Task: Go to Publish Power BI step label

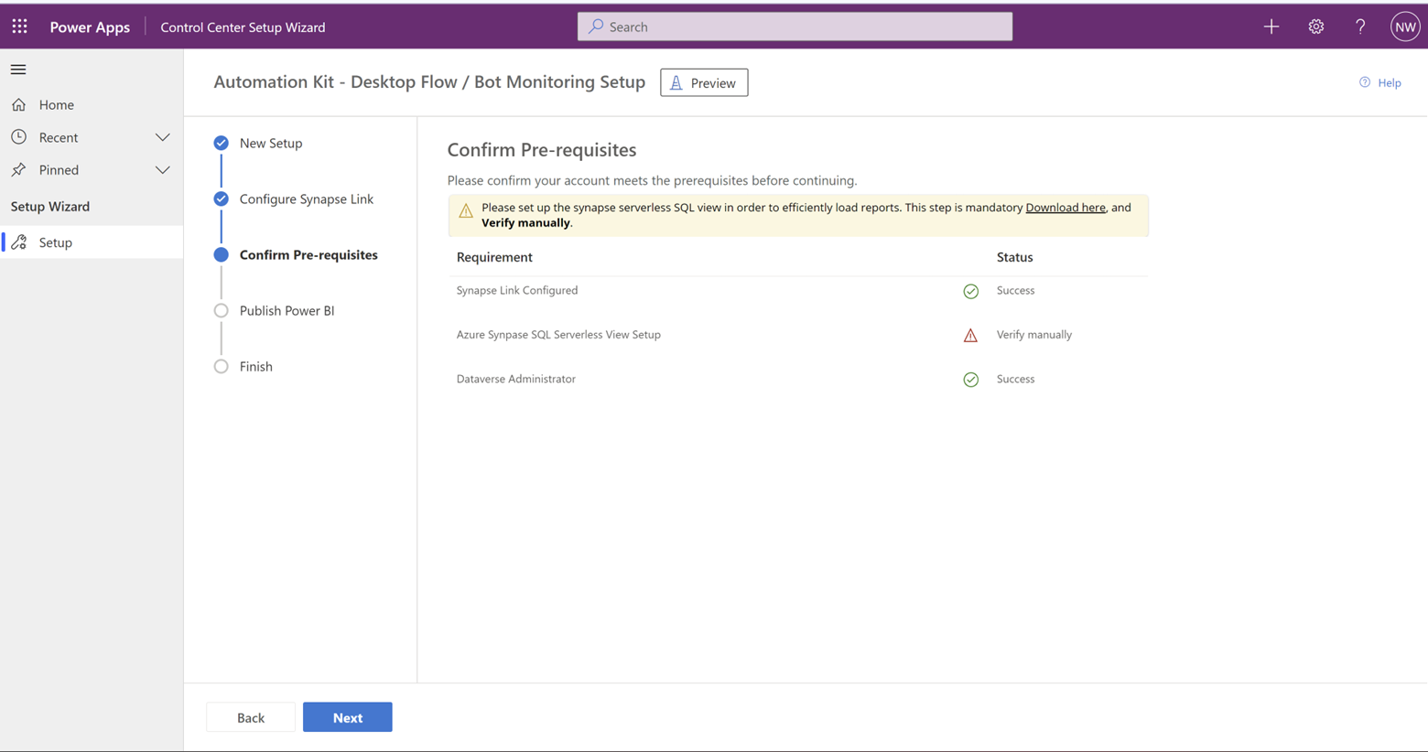Action: (x=287, y=310)
